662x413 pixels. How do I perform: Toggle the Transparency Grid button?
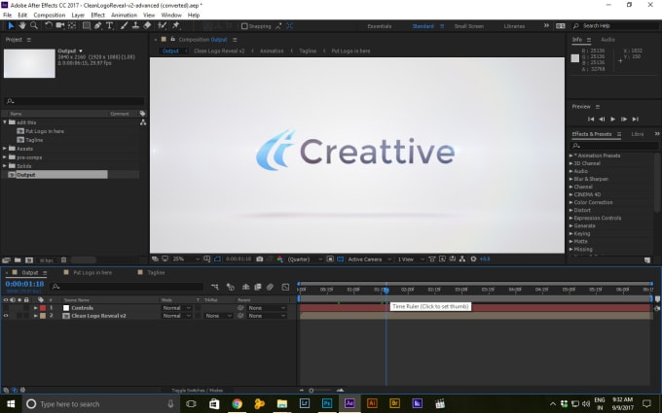[x=341, y=259]
